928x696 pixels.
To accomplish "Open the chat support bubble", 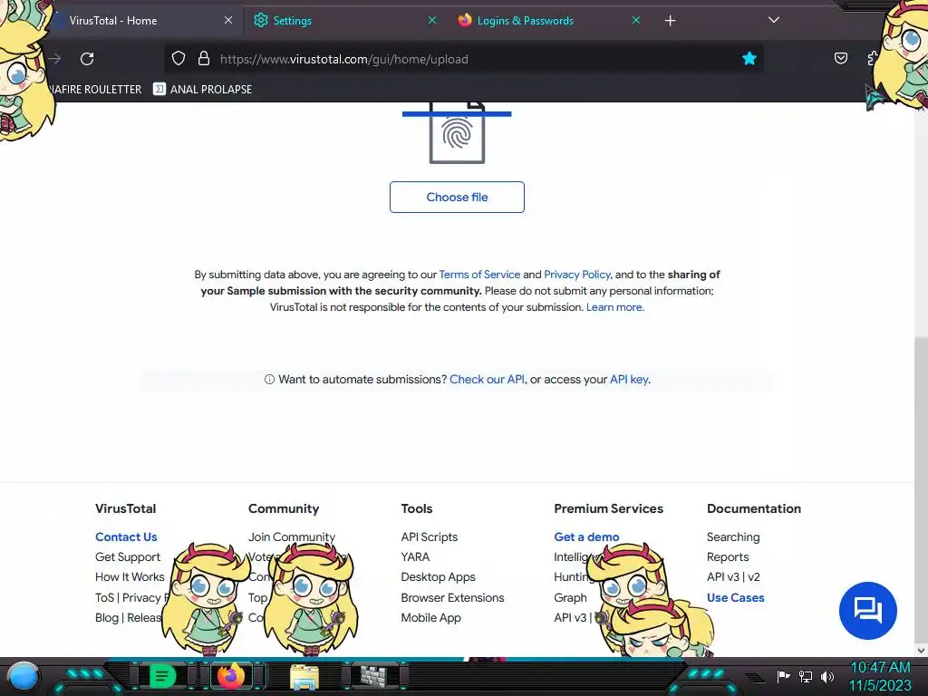I will point(867,610).
